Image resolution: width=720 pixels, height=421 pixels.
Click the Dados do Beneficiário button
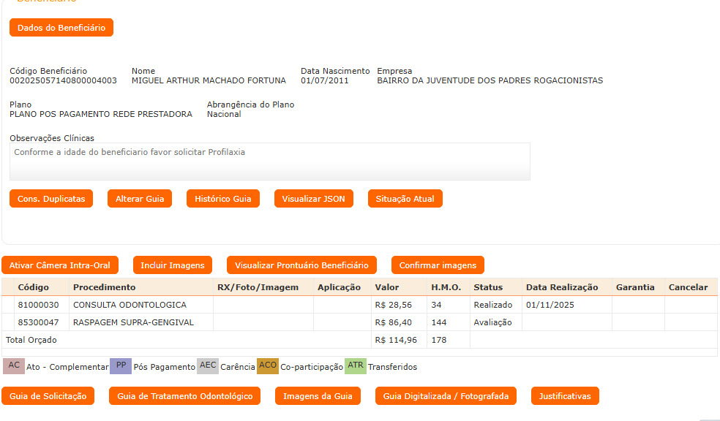coord(61,28)
